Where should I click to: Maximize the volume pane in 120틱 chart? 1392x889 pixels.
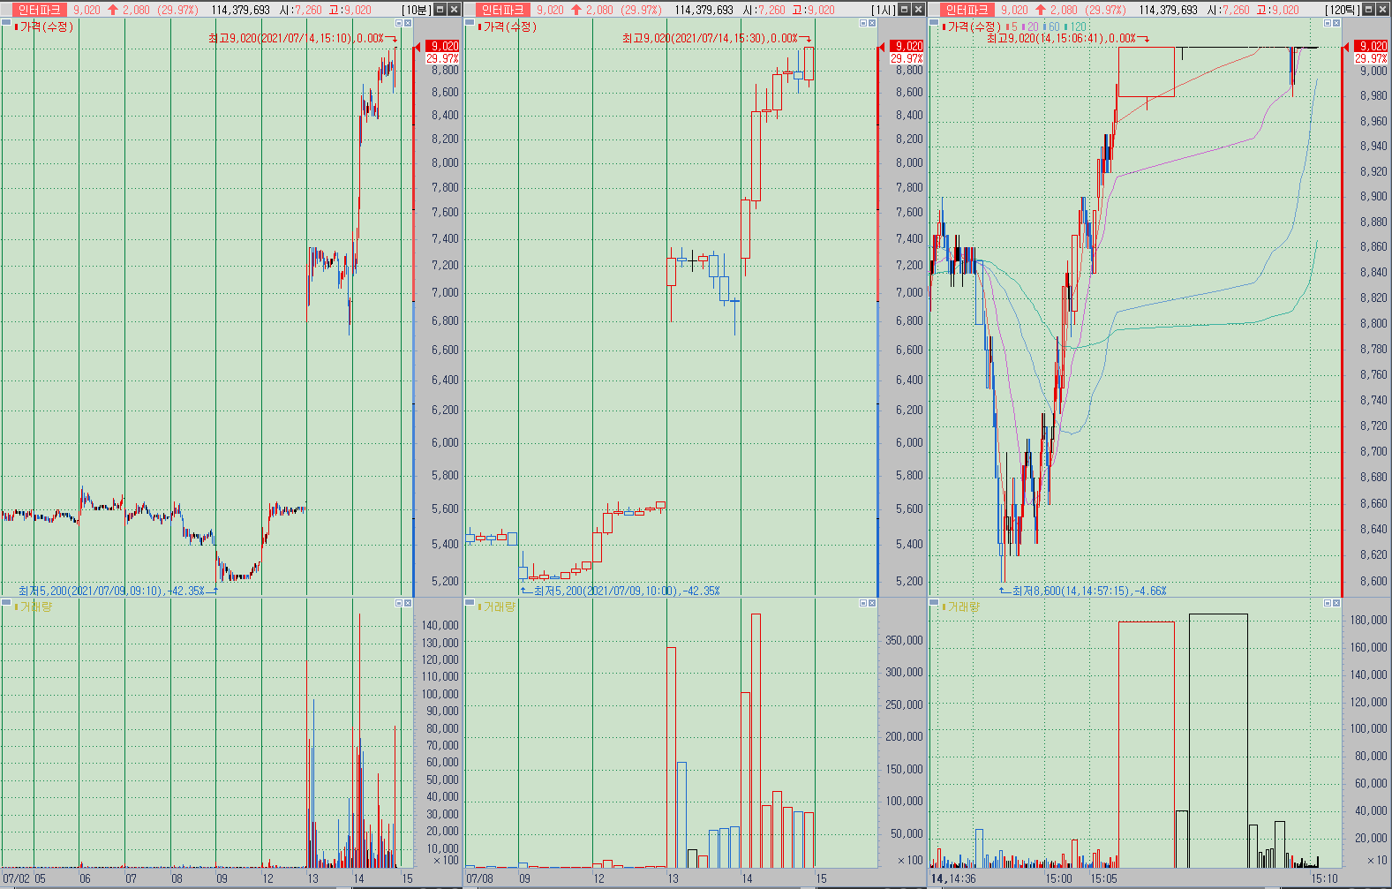[1327, 603]
